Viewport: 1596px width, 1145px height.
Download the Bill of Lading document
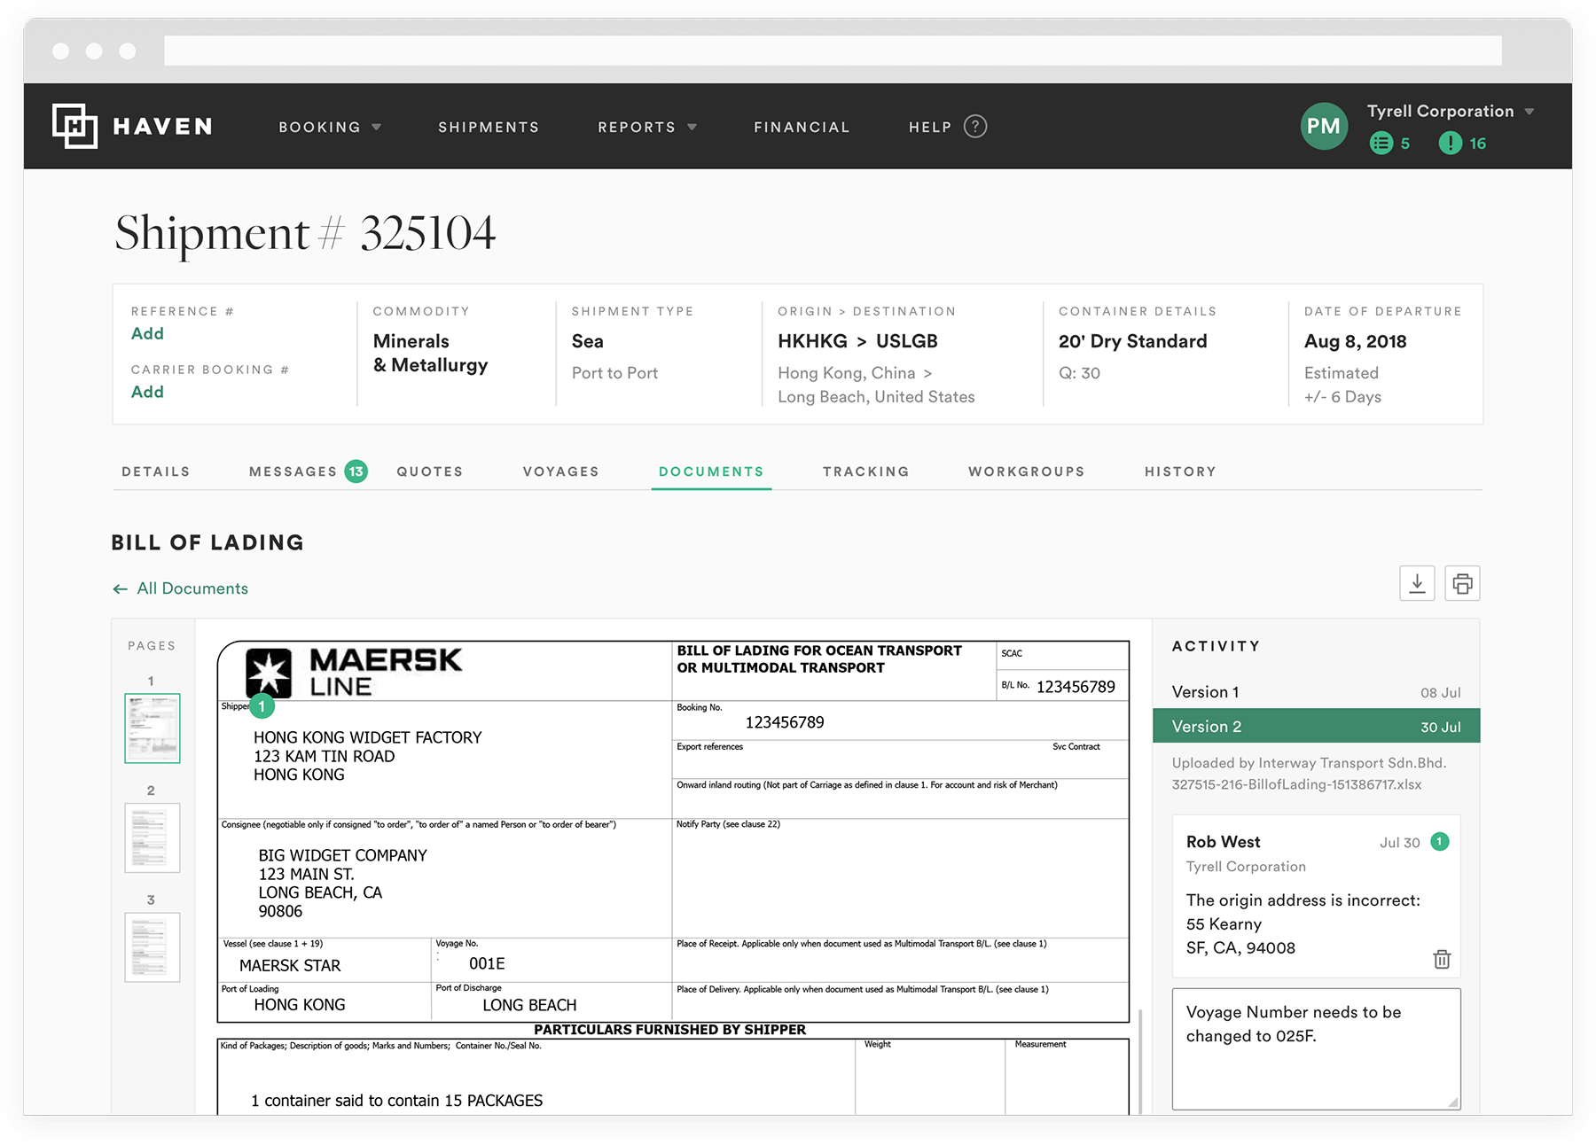(x=1417, y=583)
